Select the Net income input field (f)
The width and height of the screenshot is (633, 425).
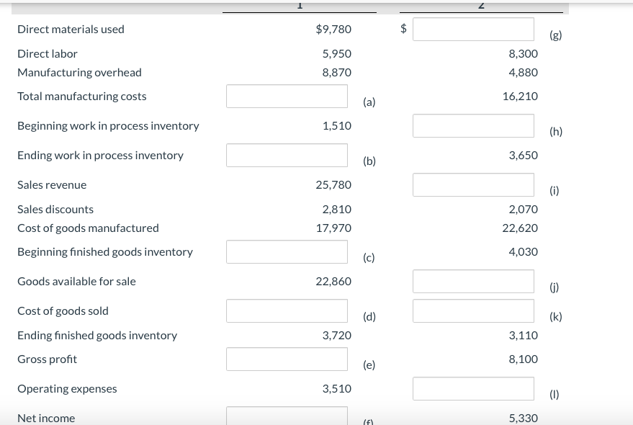(287, 416)
